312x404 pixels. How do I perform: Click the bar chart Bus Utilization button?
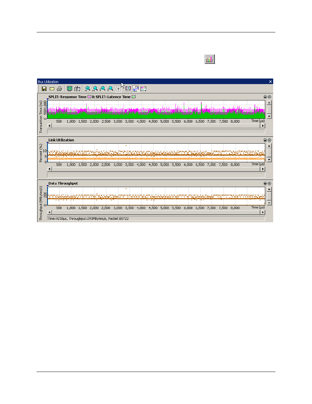click(210, 59)
